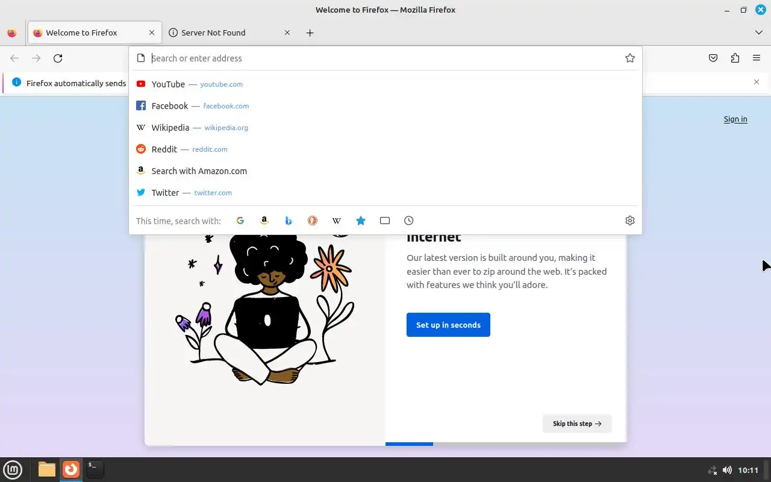Close the Server Not Found tab
Screen dimensions: 771x482
[287, 33]
